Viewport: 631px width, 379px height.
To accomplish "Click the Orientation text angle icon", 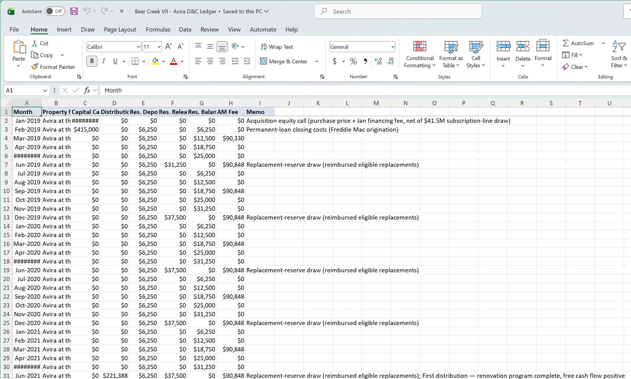I will pyautogui.click(x=235, y=47).
